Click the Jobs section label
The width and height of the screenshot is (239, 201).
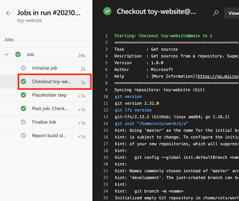(x=9, y=40)
